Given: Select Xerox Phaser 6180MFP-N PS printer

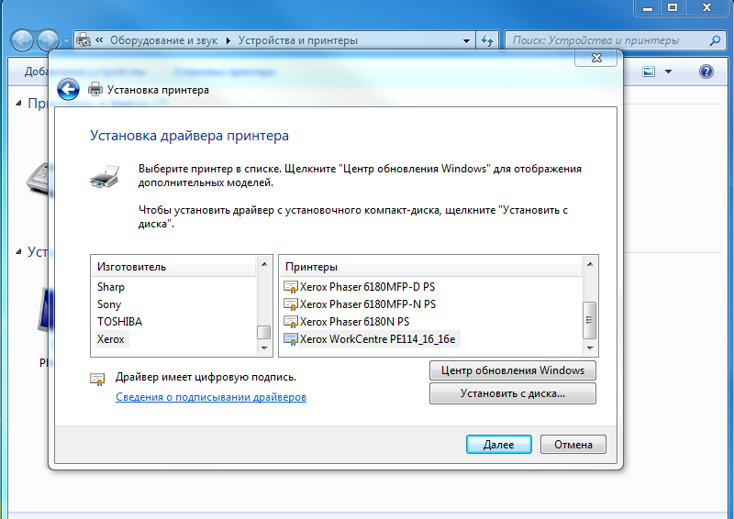Looking at the screenshot, I should [368, 304].
